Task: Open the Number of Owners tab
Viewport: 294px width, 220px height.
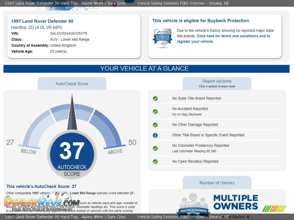Action: pos(217,183)
